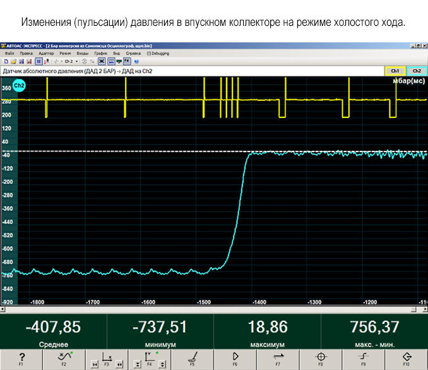This screenshot has height=370, width=428.
Task: Click the -760 pressure axis label
Action: [8, 275]
